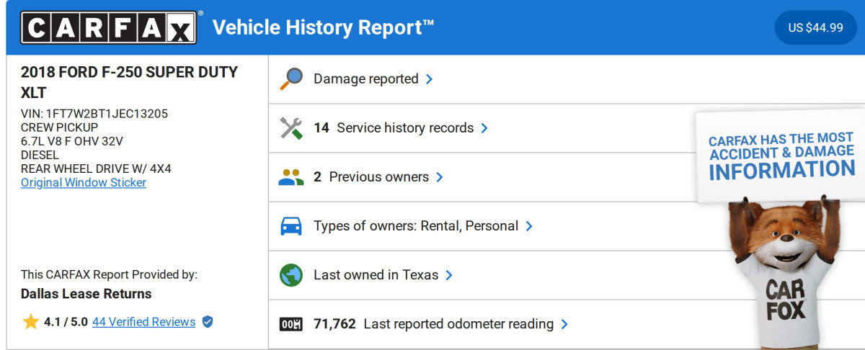This screenshot has width=865, height=350.
Task: Click the Car Fox mascot image
Action: point(784,274)
